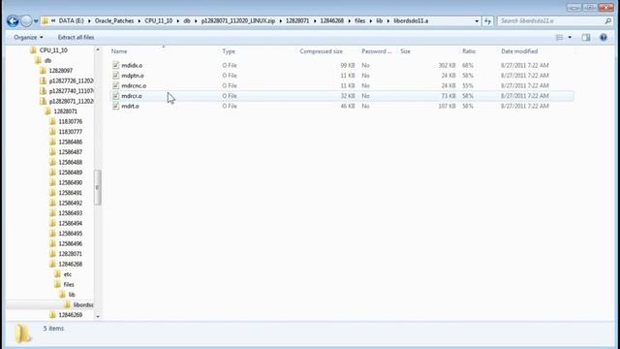Select the mdrcnc.o file icon
Viewport: 620px width, 349px height.
click(115, 86)
